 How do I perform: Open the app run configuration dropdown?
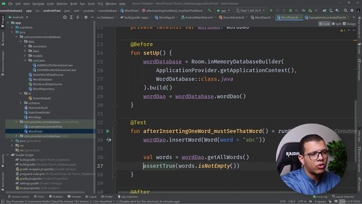[223, 11]
